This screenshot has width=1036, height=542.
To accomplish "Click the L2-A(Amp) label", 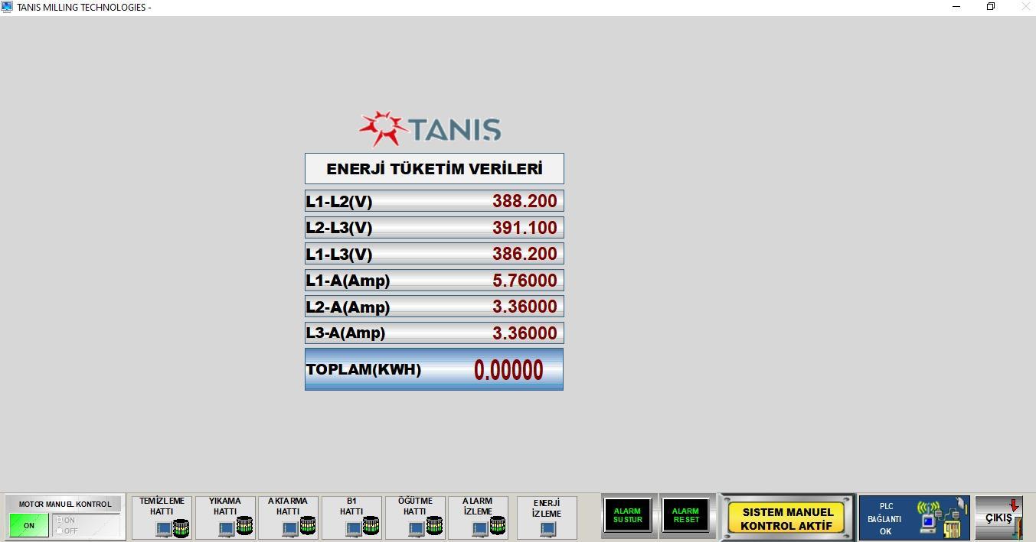I will point(348,307).
